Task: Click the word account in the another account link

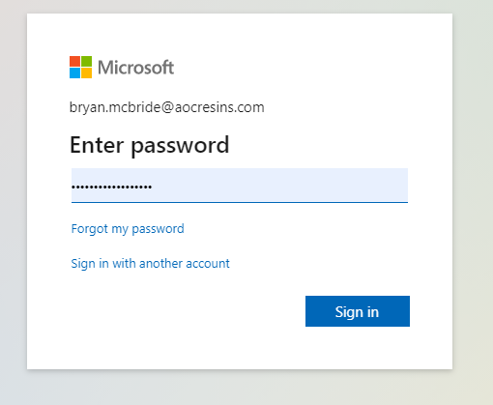Action: point(208,264)
